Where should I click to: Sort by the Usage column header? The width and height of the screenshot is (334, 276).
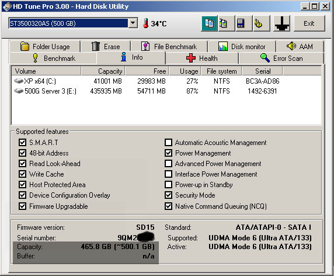coord(185,71)
